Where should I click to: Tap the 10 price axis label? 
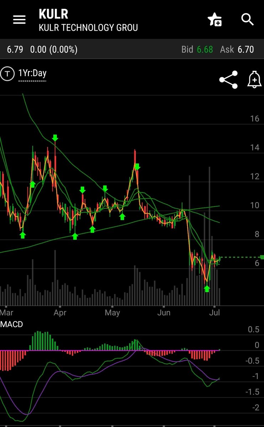[x=255, y=205]
